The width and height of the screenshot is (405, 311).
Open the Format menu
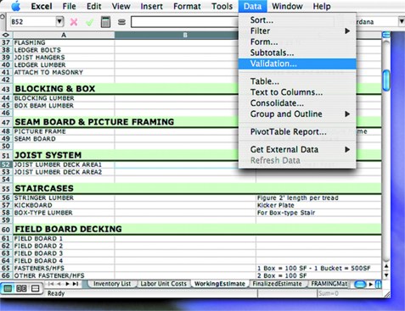tap(187, 6)
